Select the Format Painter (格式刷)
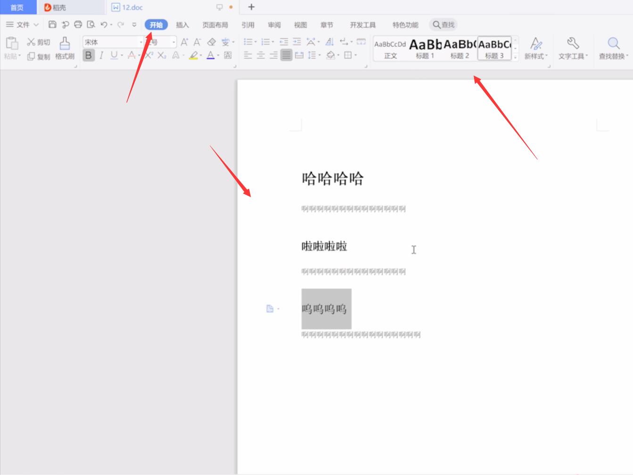 (65, 49)
